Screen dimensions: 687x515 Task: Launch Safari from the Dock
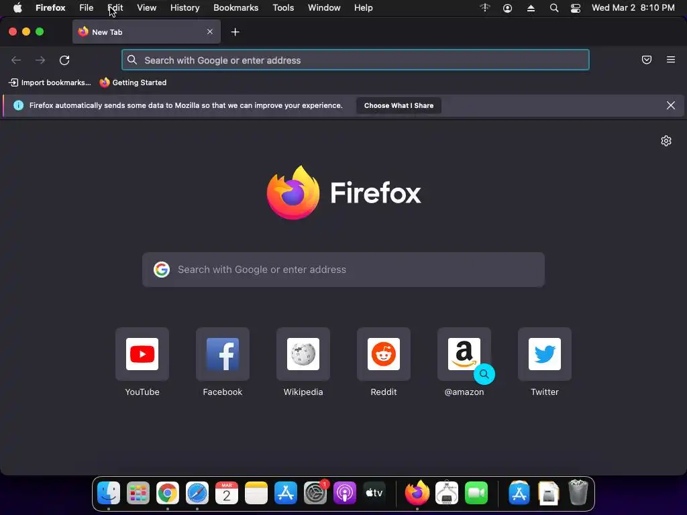pyautogui.click(x=197, y=493)
